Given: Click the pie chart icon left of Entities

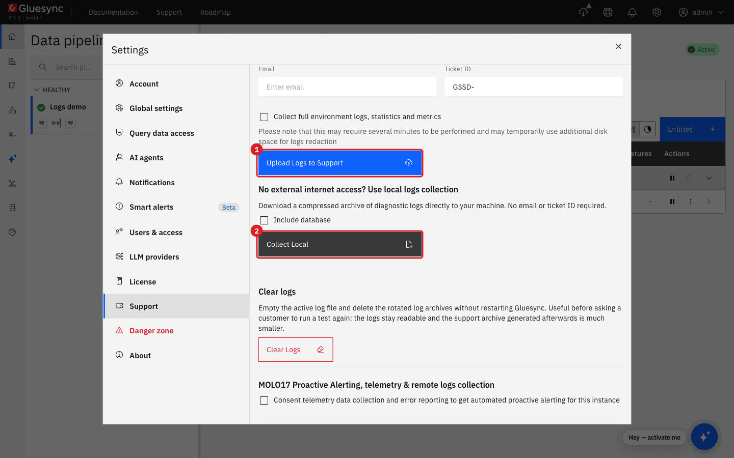Looking at the screenshot, I should tap(647, 129).
